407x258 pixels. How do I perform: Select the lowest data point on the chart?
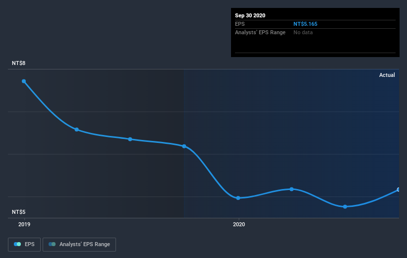(345, 207)
